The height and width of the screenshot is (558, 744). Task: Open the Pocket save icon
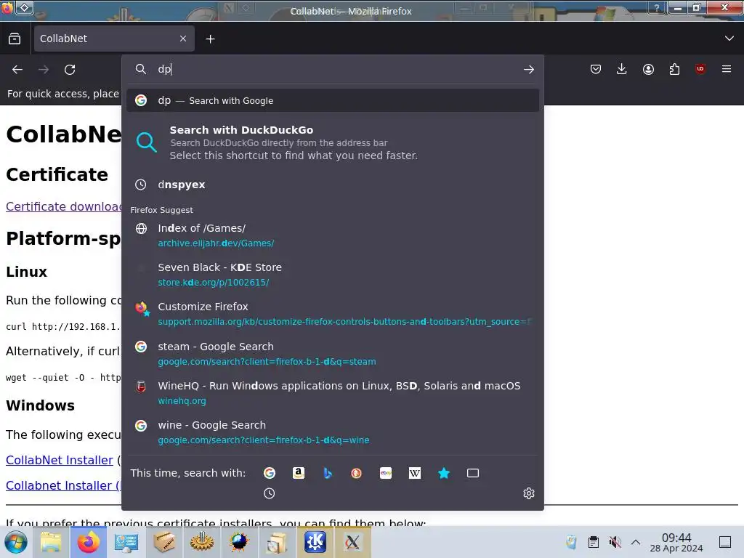[596, 69]
